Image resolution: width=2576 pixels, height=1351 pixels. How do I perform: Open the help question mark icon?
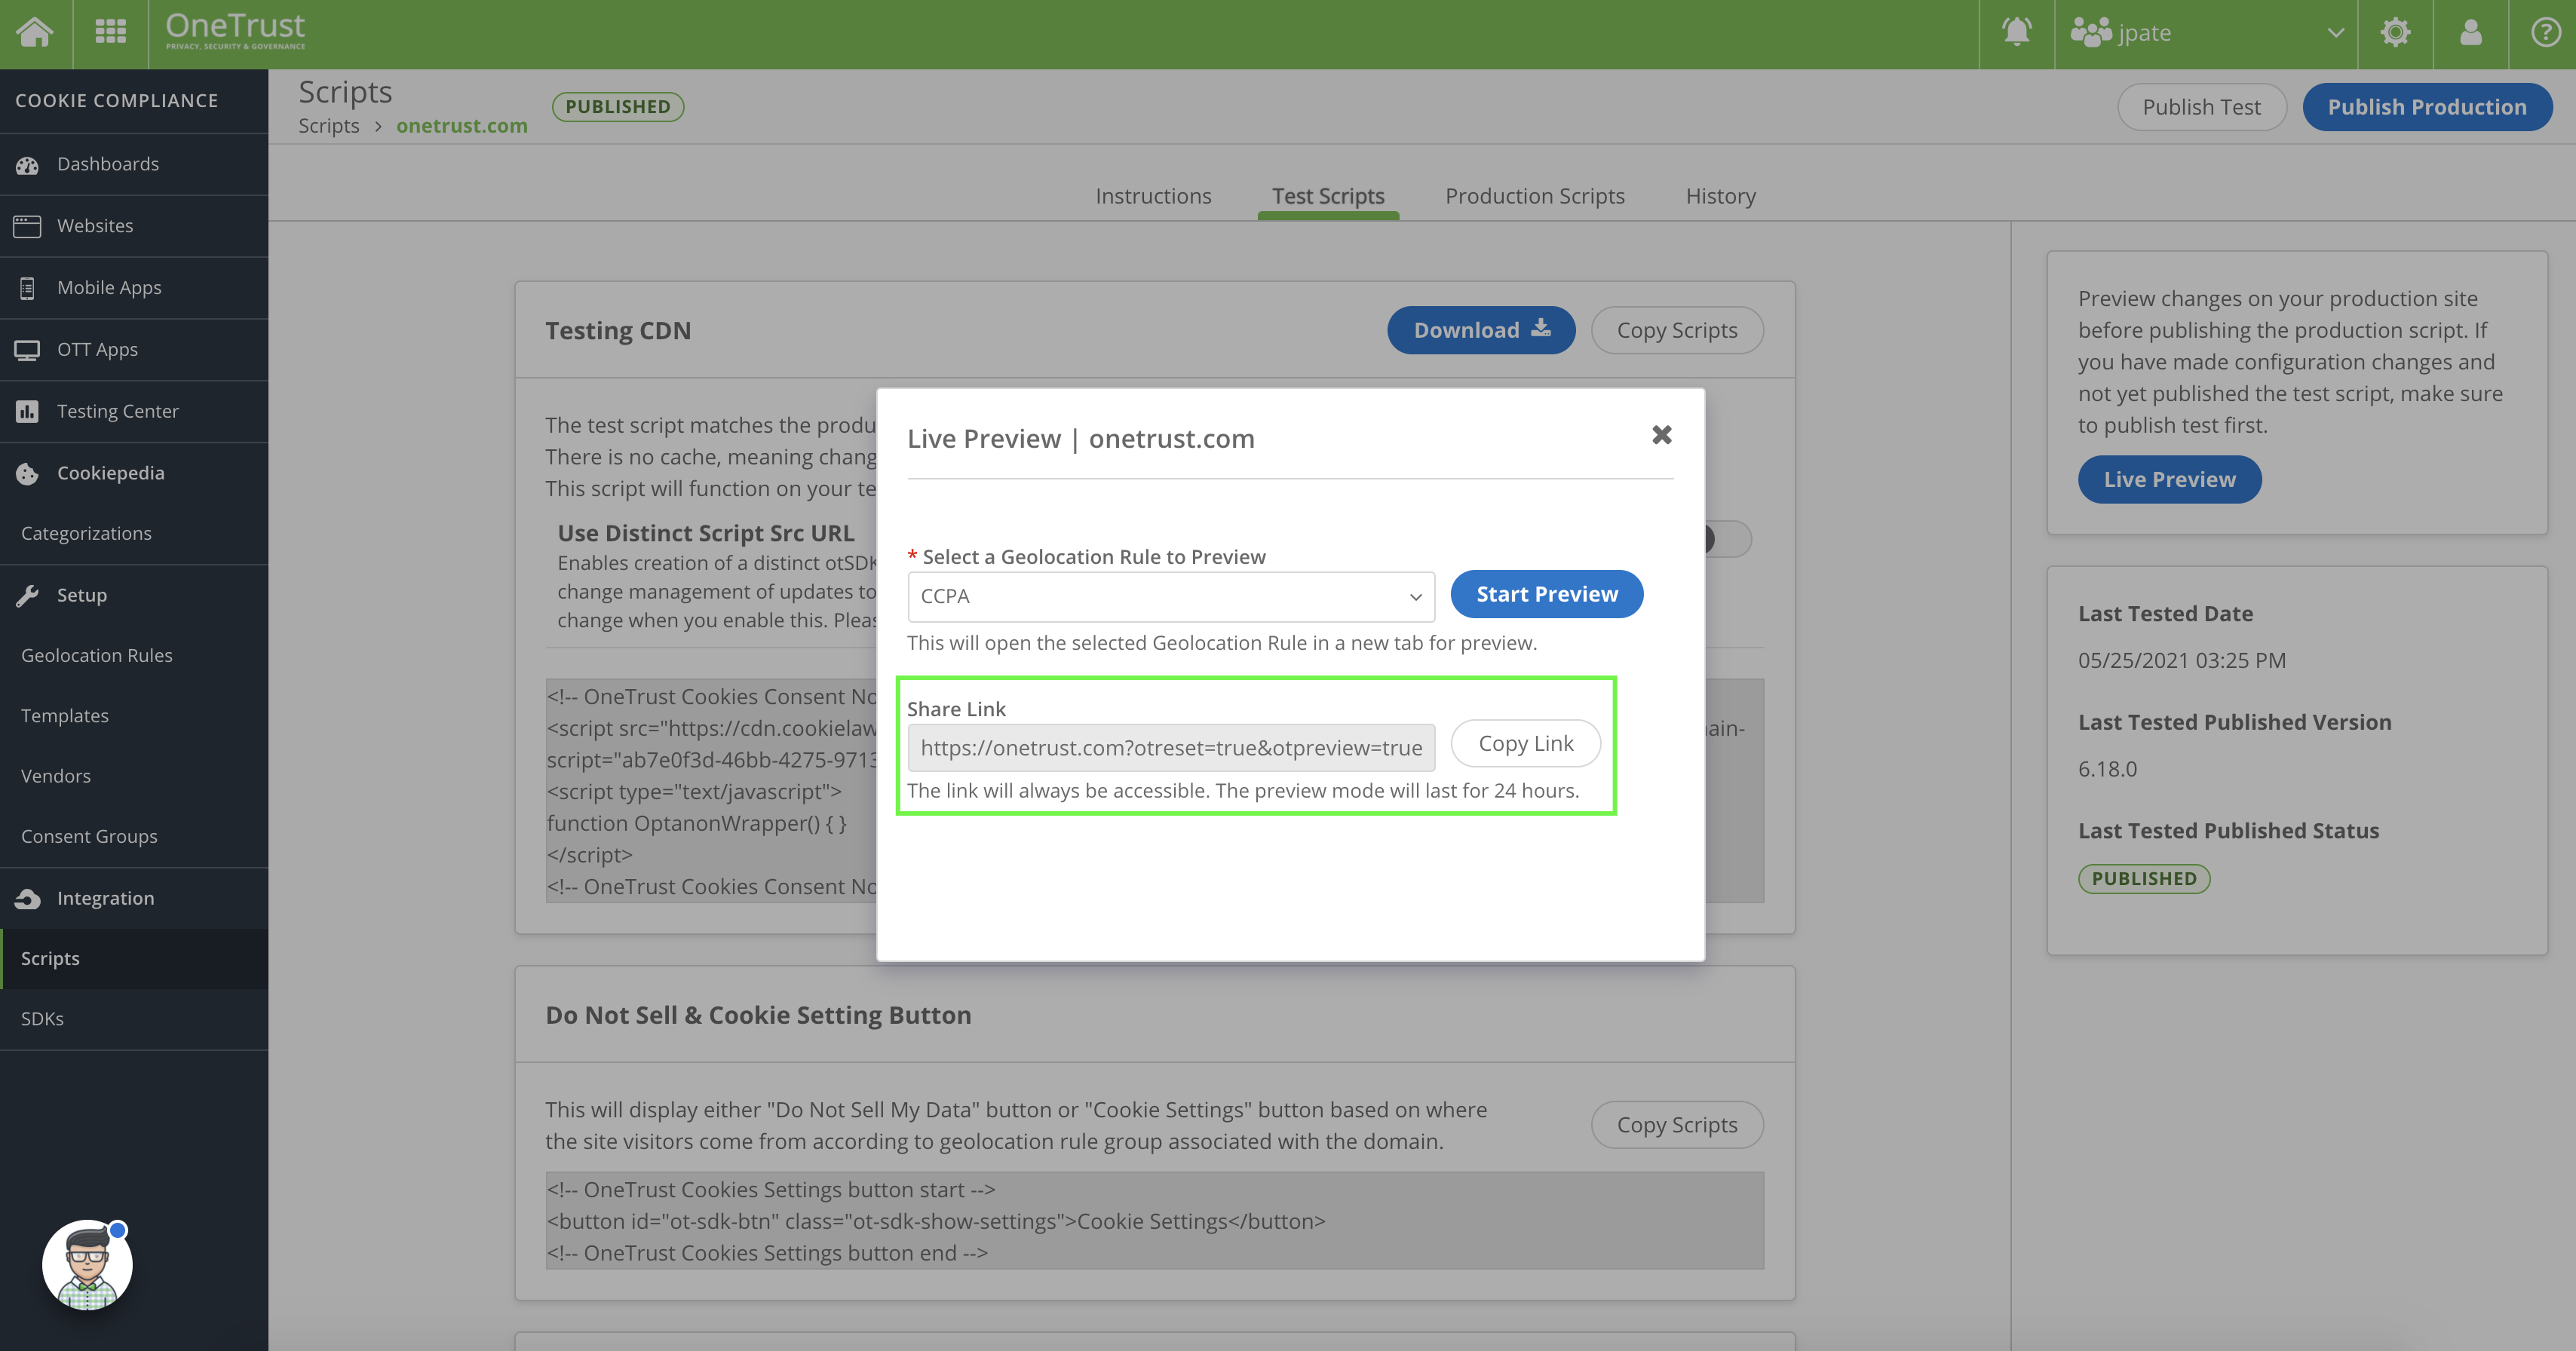(x=2545, y=33)
